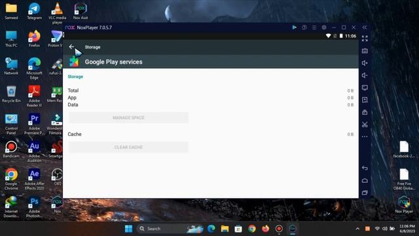Open Microsoft Store from the taskbar
The height and width of the screenshot is (236, 419).
pyautogui.click(x=238, y=229)
